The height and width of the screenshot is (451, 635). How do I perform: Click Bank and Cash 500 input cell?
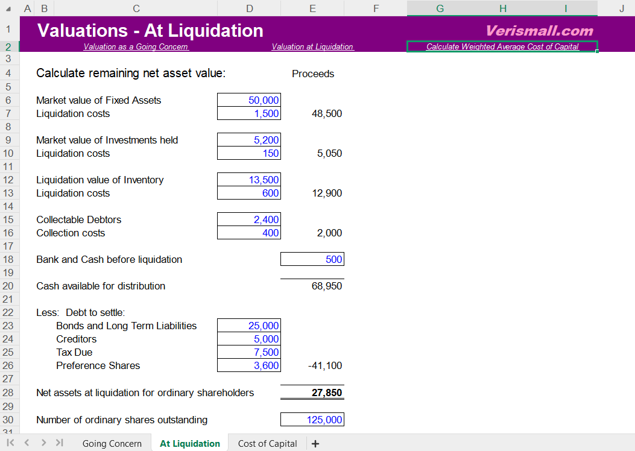click(x=312, y=260)
